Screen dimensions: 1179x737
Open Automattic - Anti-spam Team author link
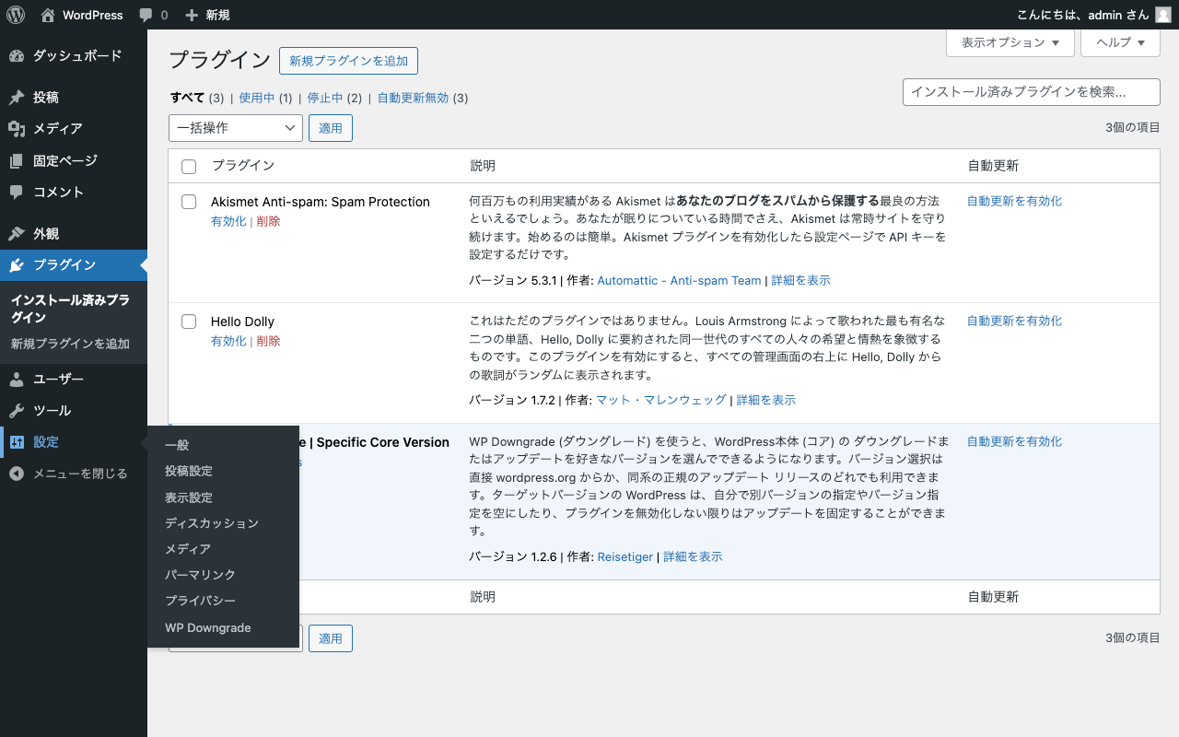(x=679, y=280)
